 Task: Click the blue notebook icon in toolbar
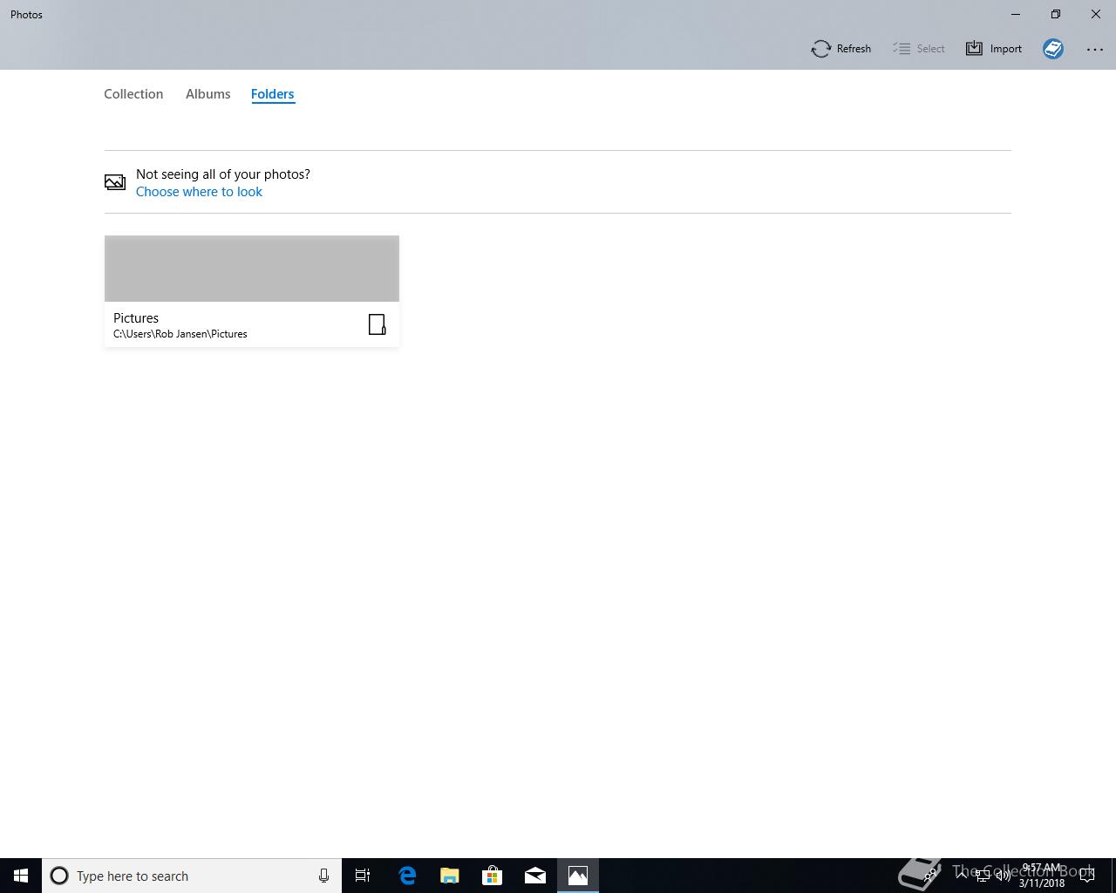[x=1053, y=49]
